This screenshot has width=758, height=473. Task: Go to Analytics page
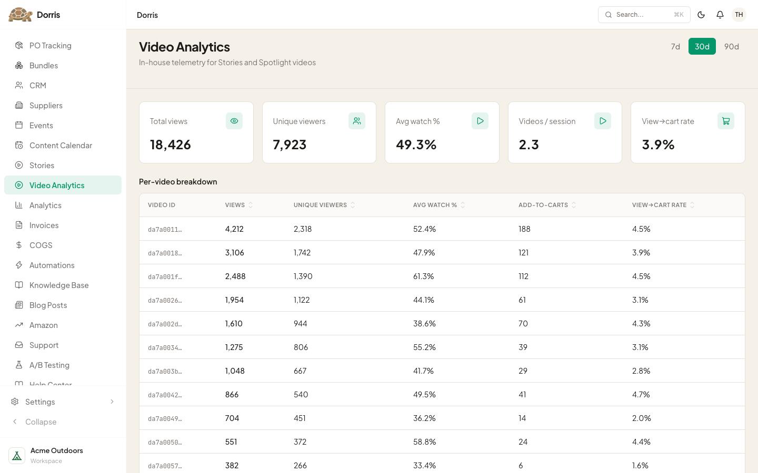(63, 205)
